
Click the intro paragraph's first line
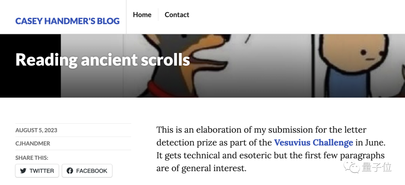point(261,129)
